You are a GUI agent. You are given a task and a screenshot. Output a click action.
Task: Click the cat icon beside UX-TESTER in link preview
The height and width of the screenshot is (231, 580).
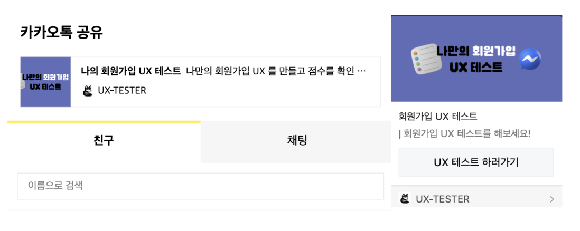[x=87, y=91]
